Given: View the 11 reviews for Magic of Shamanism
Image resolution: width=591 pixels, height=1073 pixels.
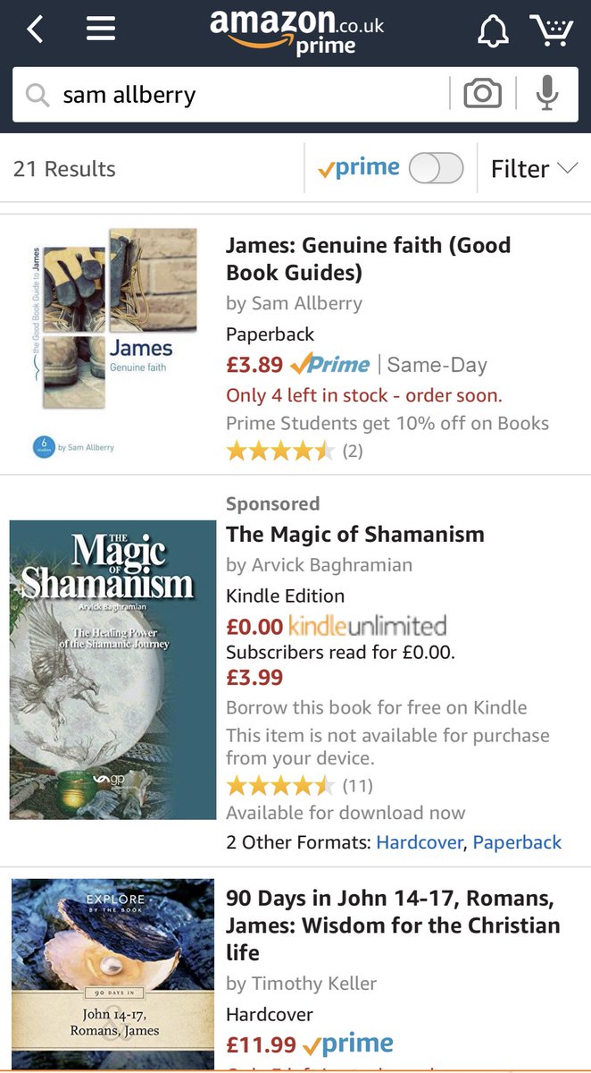Looking at the screenshot, I should click(358, 786).
